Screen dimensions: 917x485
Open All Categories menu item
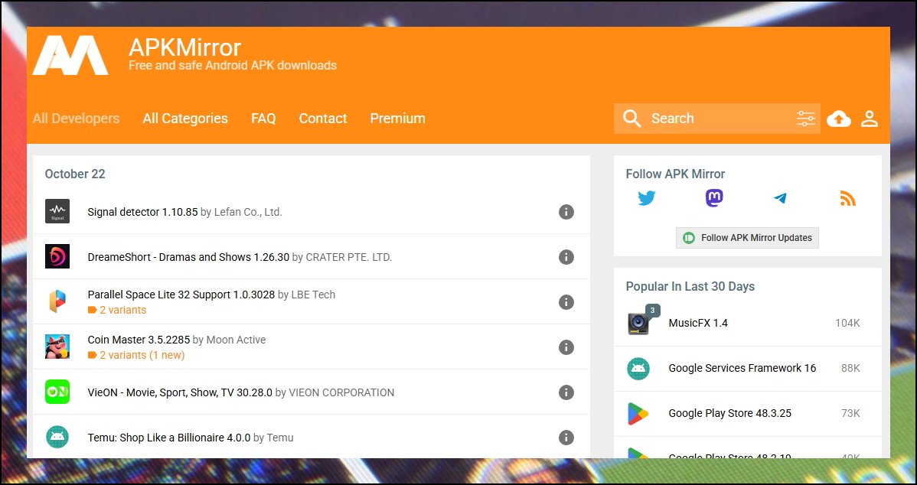(185, 118)
